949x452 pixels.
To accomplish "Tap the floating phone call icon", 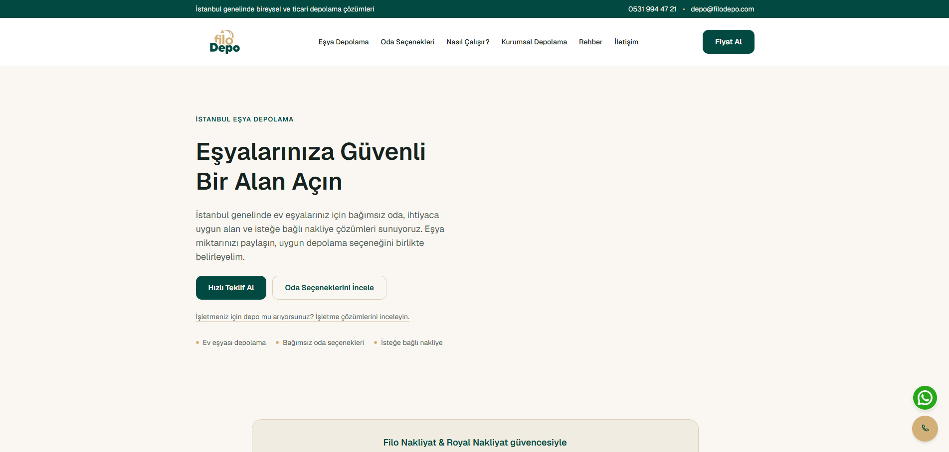I will pyautogui.click(x=925, y=428).
